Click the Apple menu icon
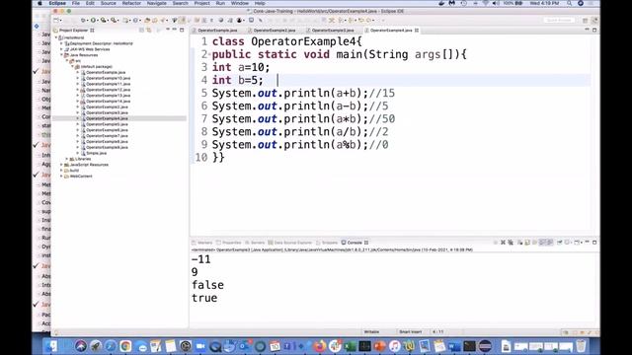 [39, 3]
